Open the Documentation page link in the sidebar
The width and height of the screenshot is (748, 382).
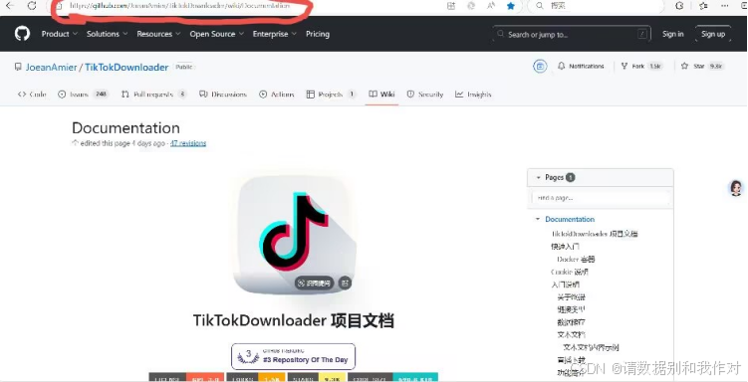click(x=570, y=219)
